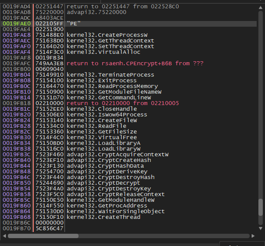Click the vertical scrollbar up arrow
The height and width of the screenshot is (246, 265).
(x=261, y=7)
